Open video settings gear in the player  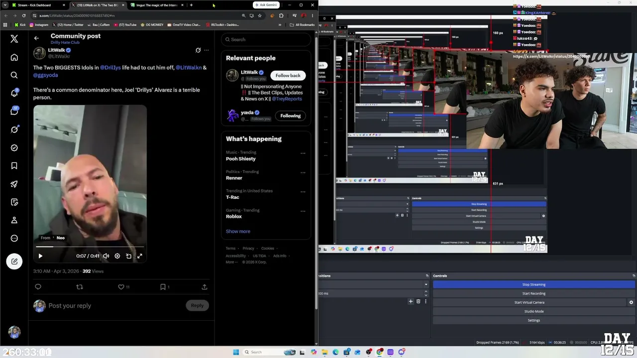(117, 256)
